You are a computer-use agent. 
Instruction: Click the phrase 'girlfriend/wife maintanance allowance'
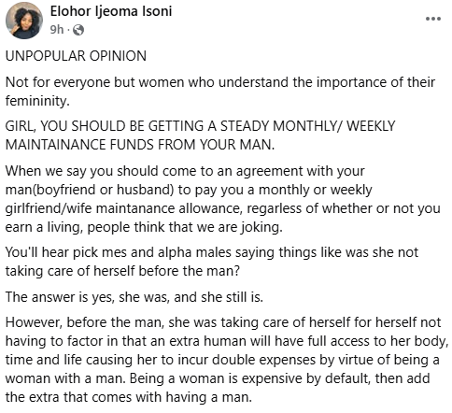pyautogui.click(x=123, y=208)
